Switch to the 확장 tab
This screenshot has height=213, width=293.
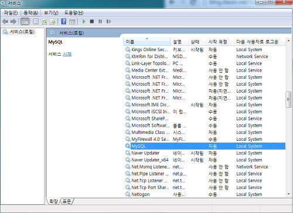point(53,201)
